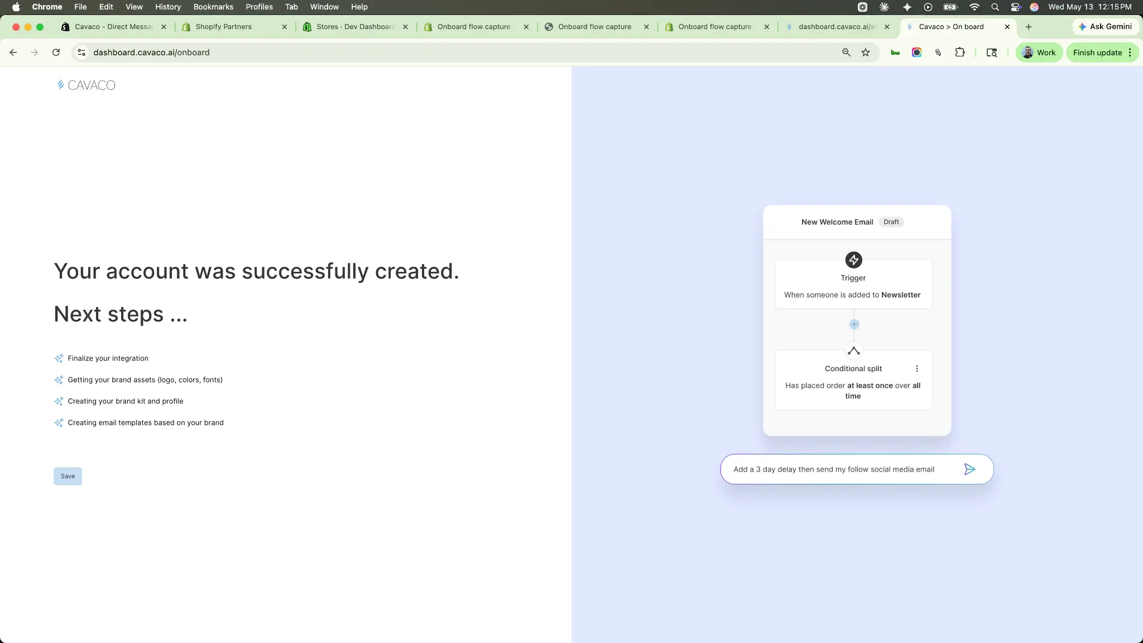
Task: Open the new tab plus button
Action: coord(1029,27)
